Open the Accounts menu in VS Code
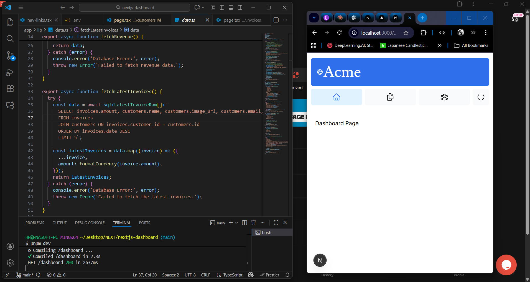The width and height of the screenshot is (530, 282). coord(10,246)
